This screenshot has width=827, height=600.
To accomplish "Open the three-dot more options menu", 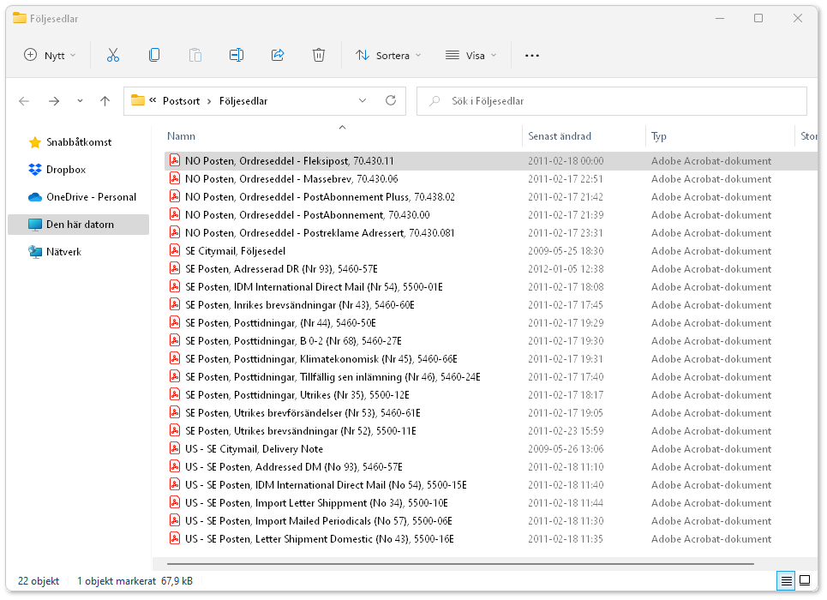I will point(531,56).
